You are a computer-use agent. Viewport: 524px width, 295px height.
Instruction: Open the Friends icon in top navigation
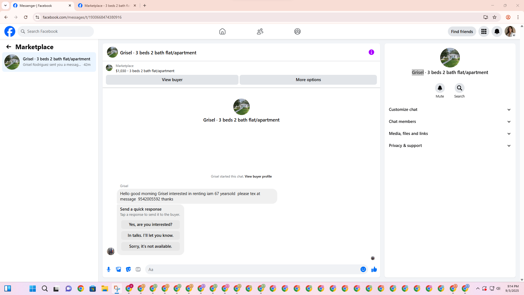260,31
